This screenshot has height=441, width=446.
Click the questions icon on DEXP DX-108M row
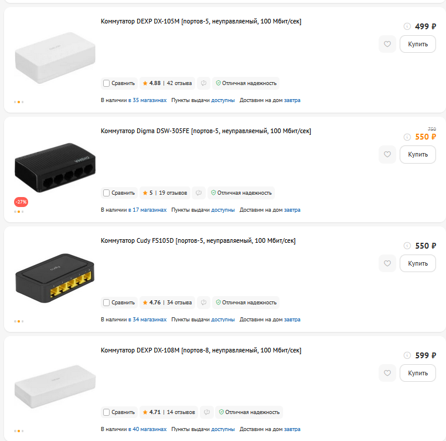[x=207, y=412]
